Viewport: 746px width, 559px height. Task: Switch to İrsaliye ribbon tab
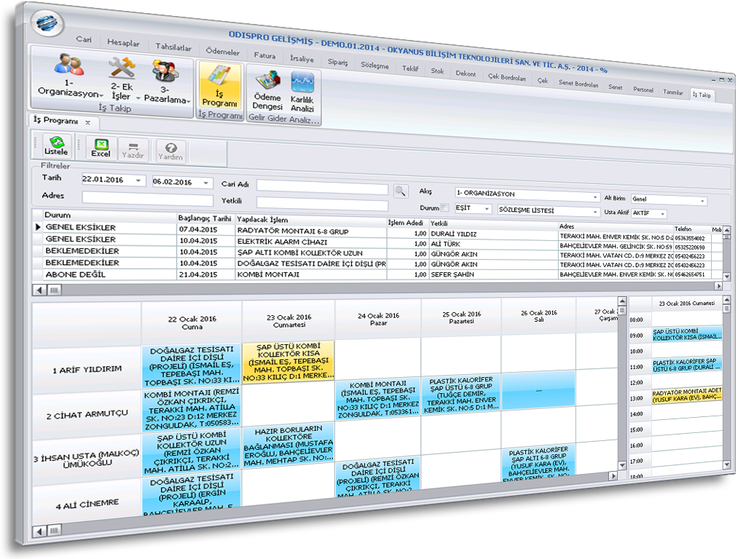(x=302, y=59)
